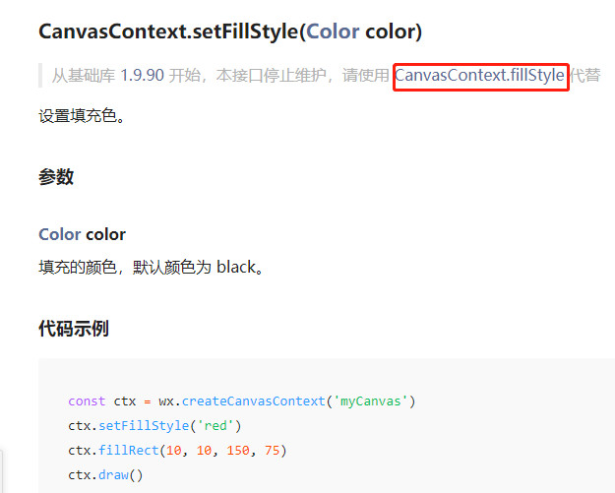Open the CanvasContext.fillStyle link in the red box
The height and width of the screenshot is (493, 615).
point(479,76)
